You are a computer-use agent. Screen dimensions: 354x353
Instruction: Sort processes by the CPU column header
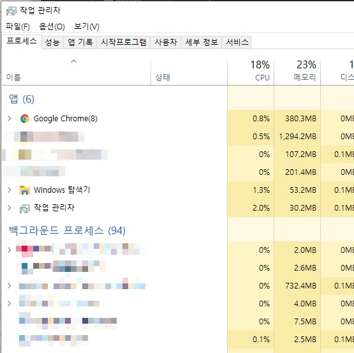tap(251, 71)
